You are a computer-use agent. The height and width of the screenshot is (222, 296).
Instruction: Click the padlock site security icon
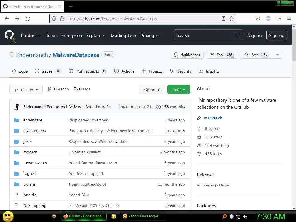[62, 18]
